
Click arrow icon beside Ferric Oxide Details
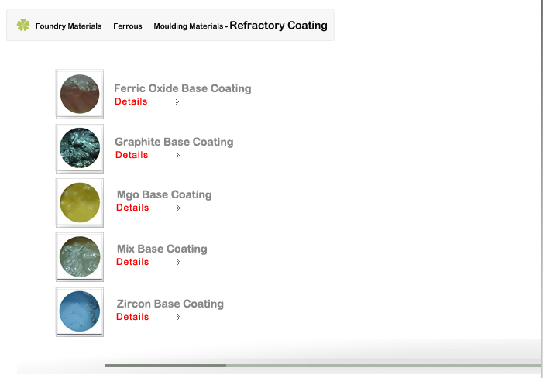click(177, 101)
